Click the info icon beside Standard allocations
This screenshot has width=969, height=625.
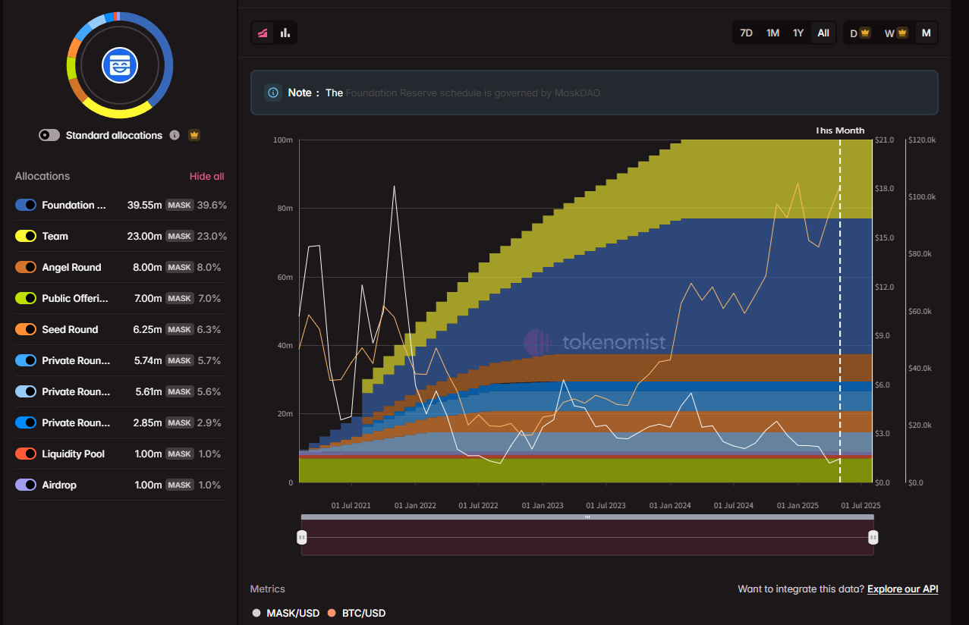coord(175,135)
